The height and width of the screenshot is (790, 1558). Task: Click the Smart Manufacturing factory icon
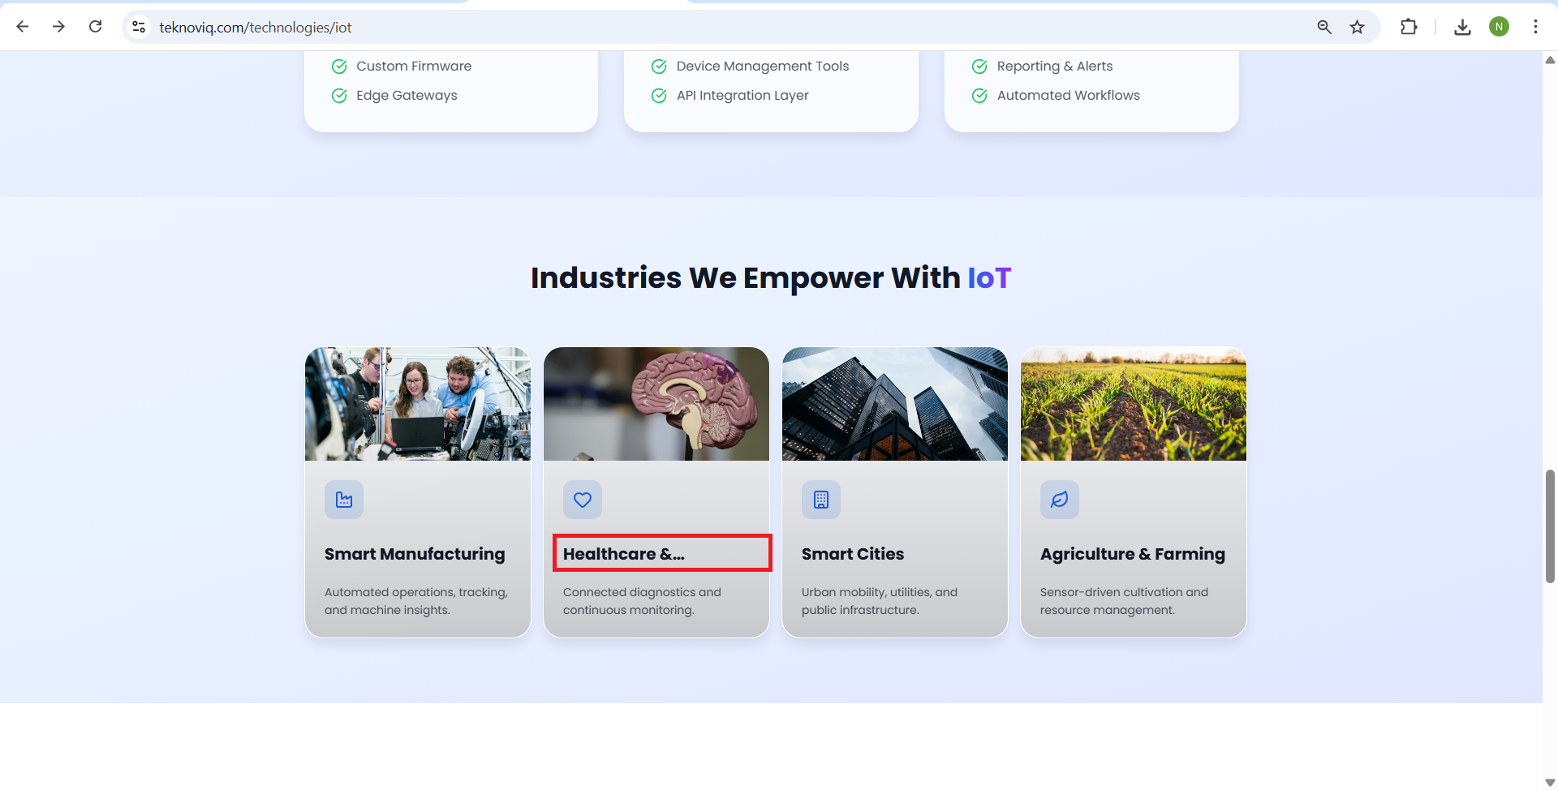pyautogui.click(x=344, y=500)
